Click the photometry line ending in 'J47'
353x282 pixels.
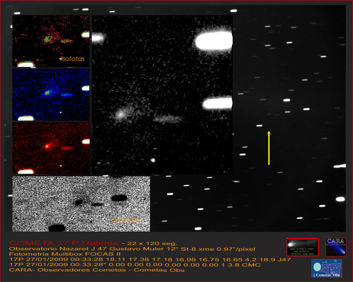(150, 259)
